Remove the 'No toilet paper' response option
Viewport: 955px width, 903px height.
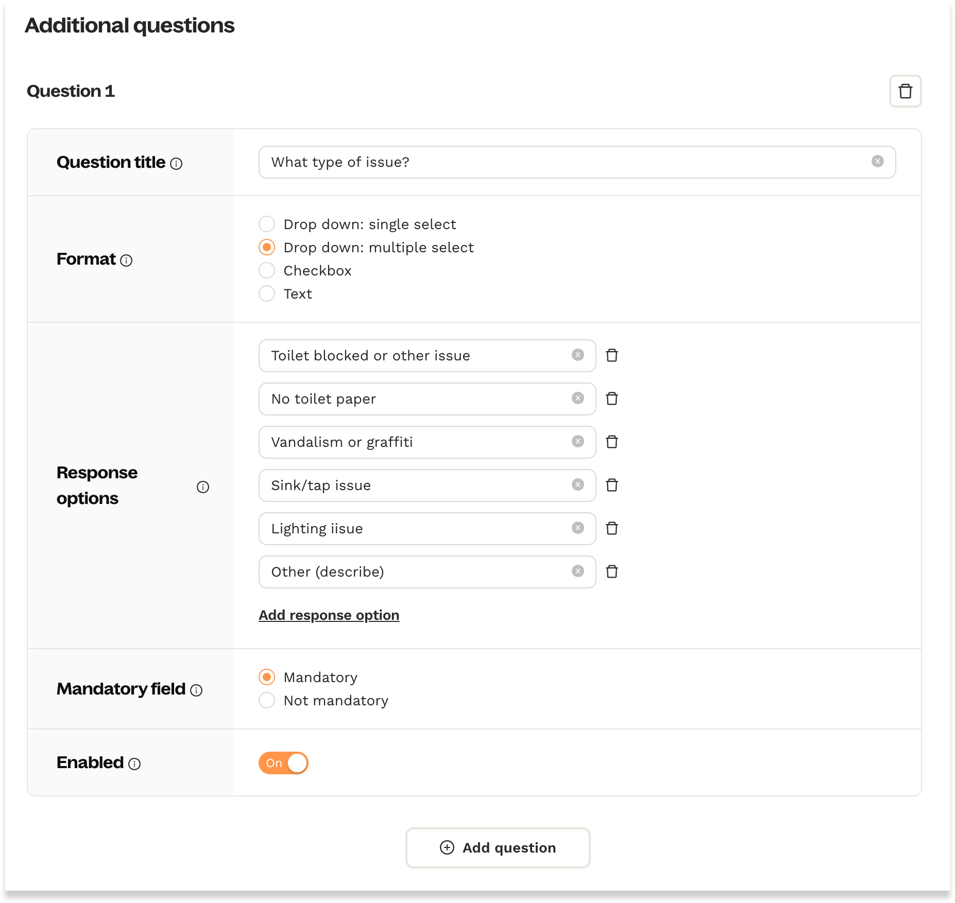pyautogui.click(x=611, y=398)
